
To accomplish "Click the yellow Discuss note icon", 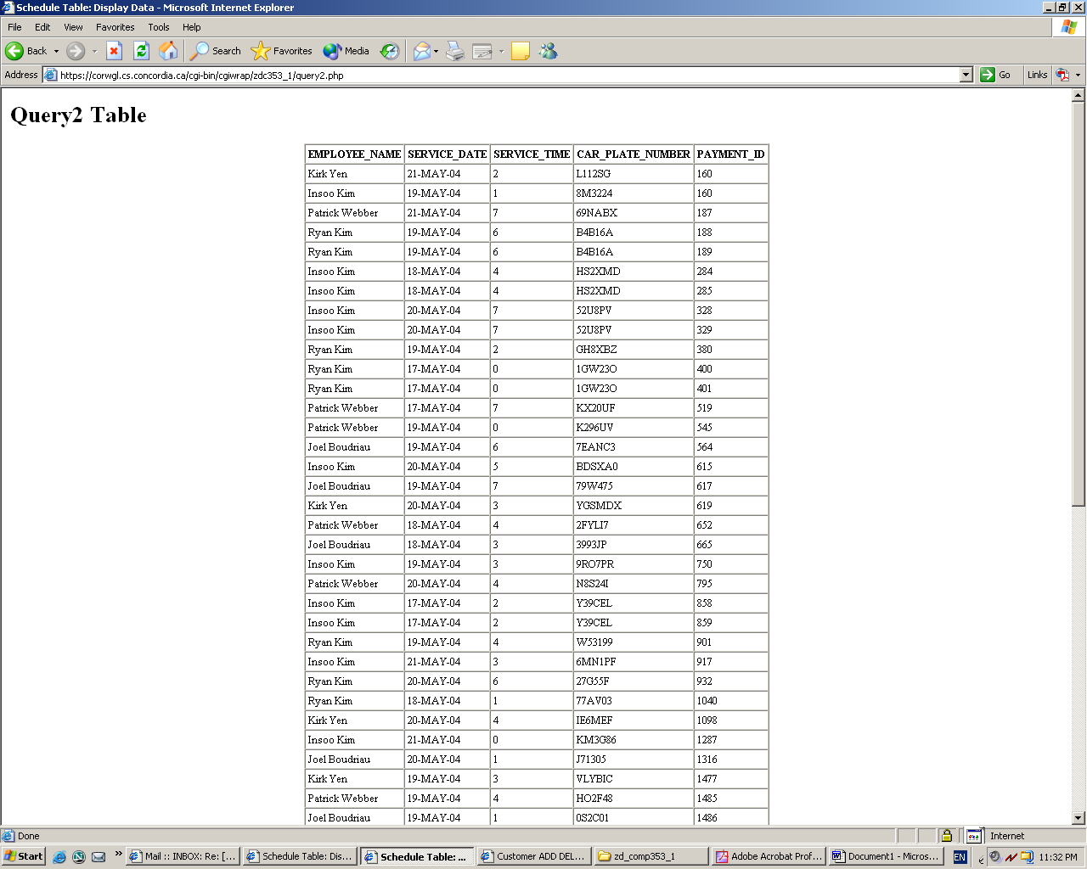I will click(x=521, y=51).
